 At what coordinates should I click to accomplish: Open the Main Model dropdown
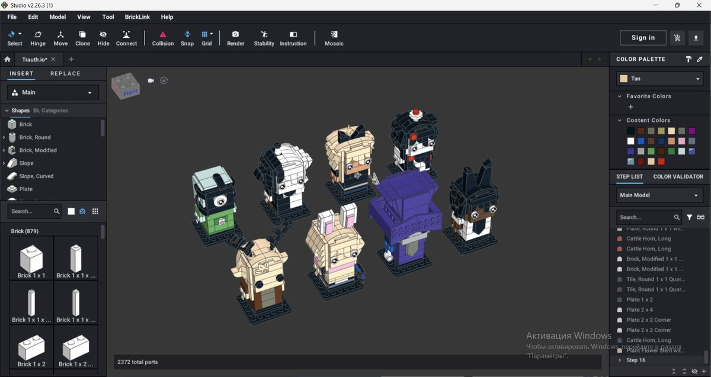pos(659,195)
